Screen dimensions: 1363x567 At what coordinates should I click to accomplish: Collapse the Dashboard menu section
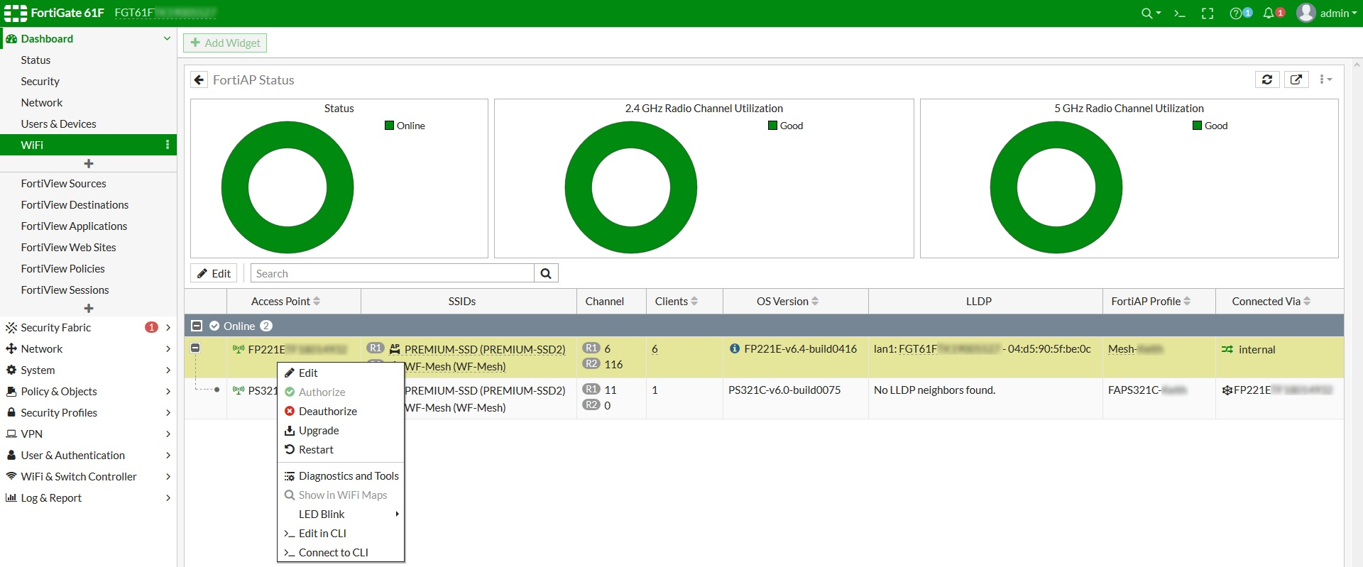(x=167, y=38)
